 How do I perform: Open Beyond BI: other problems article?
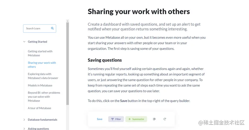44,97
